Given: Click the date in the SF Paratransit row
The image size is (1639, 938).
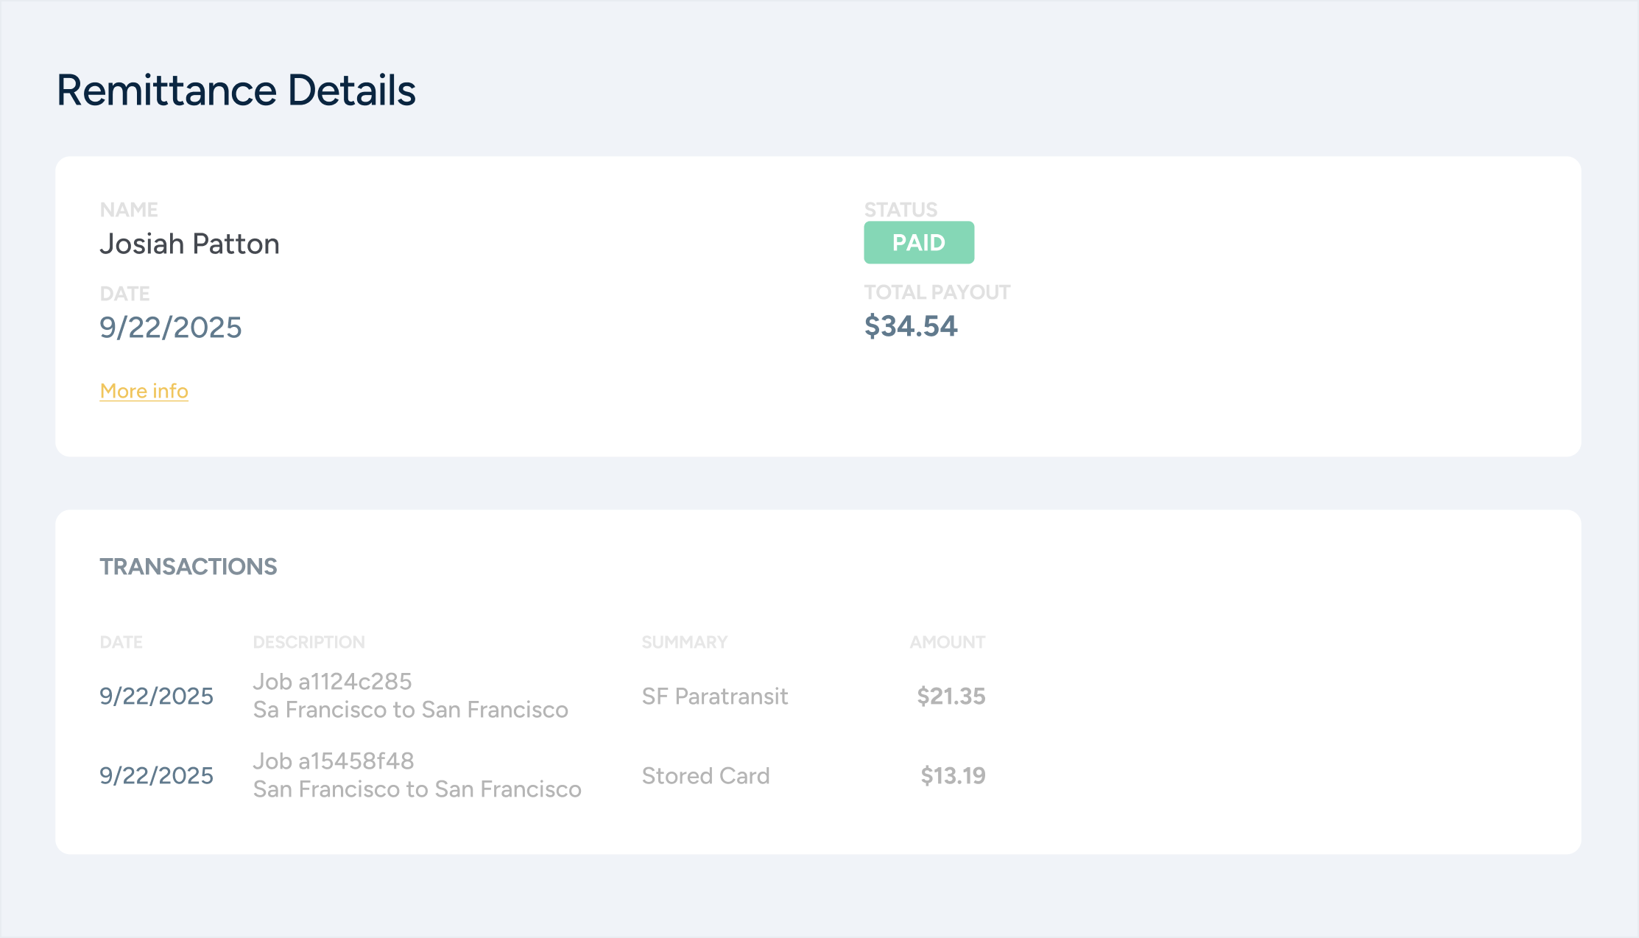Looking at the screenshot, I should tap(156, 697).
